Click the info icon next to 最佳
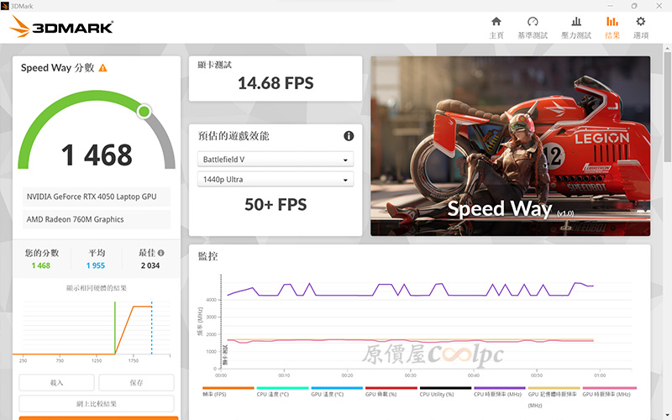Image resolution: width=672 pixels, height=420 pixels. pyautogui.click(x=160, y=253)
